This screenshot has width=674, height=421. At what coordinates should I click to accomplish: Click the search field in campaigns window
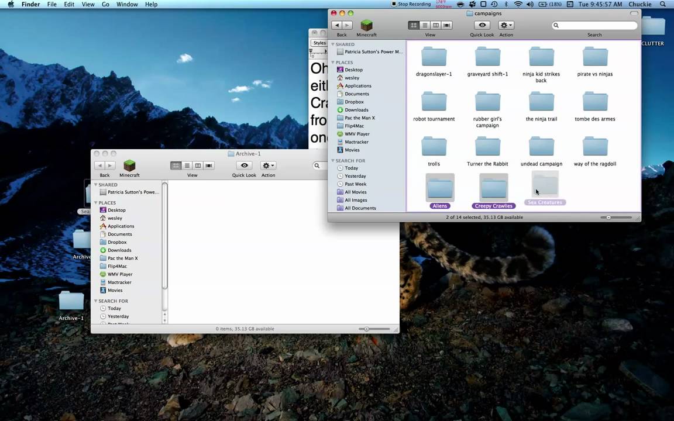click(x=594, y=25)
